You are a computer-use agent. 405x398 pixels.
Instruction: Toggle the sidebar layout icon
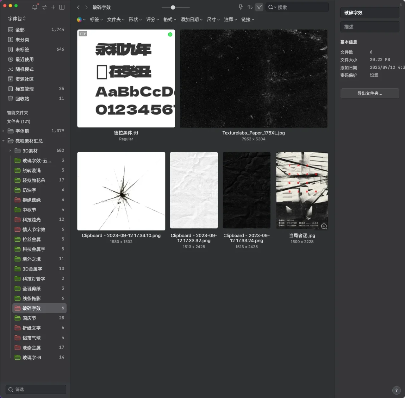click(62, 7)
